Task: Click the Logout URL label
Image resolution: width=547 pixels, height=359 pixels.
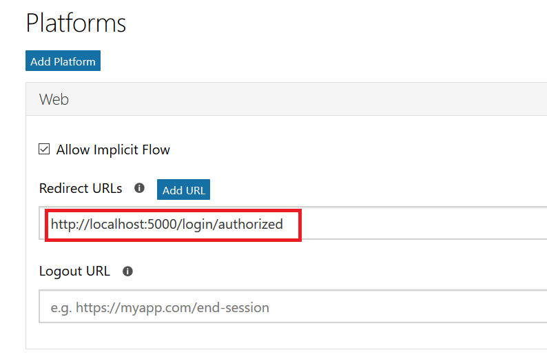Action: pyautogui.click(x=74, y=271)
